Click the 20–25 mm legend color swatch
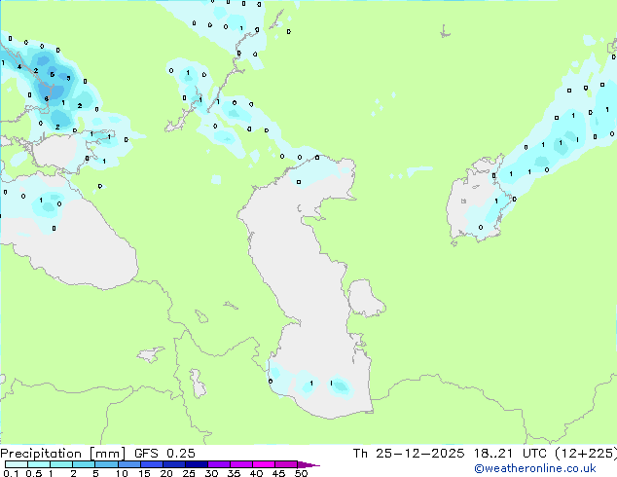The image size is (617, 477). [x=173, y=464]
